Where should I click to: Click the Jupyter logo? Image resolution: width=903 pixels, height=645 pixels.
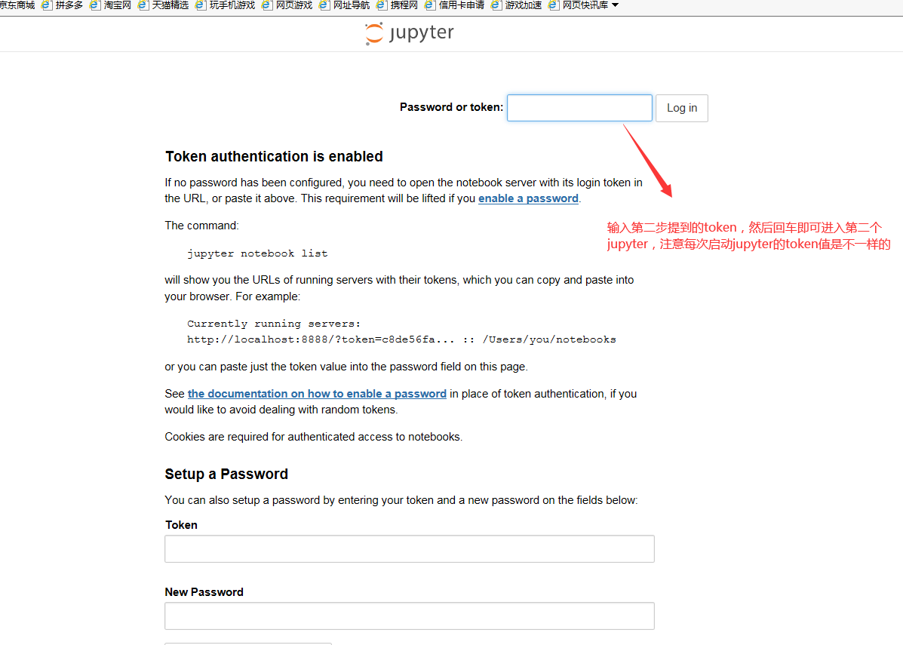pos(410,33)
